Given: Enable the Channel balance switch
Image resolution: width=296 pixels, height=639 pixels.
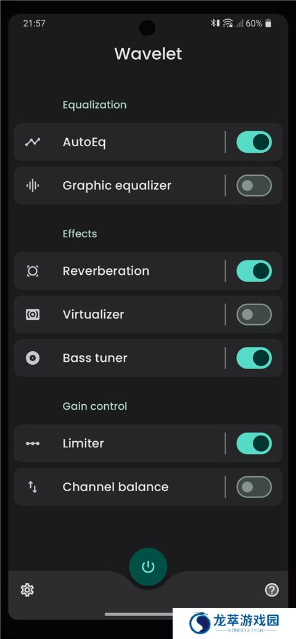Looking at the screenshot, I should pos(254,487).
